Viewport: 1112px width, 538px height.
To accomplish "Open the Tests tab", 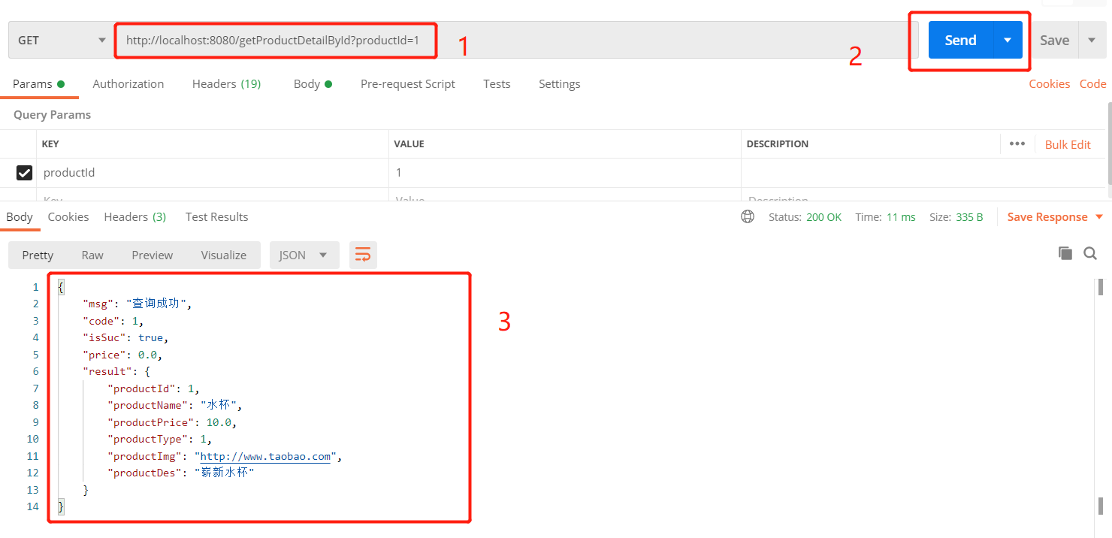I will (497, 84).
